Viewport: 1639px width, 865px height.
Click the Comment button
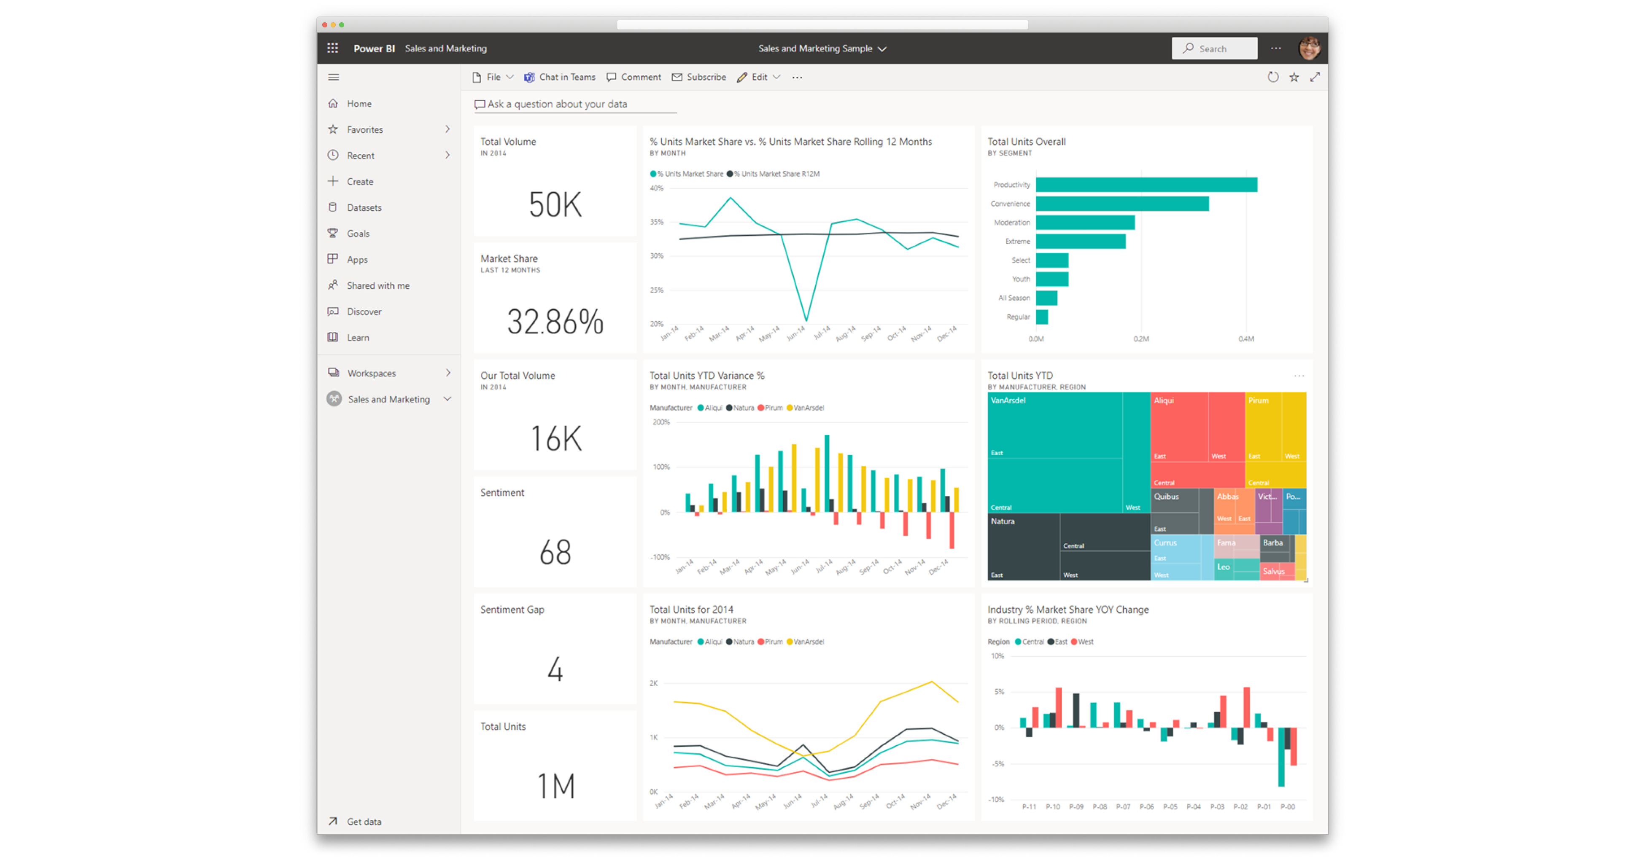634,77
